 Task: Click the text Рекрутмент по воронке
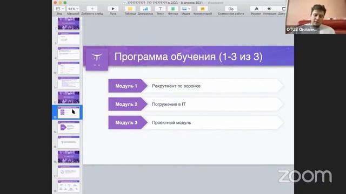pos(176,86)
